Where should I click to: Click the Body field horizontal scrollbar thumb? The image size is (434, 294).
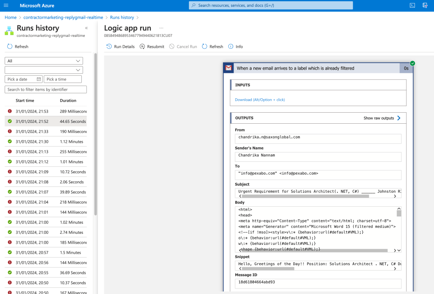click(x=314, y=250)
